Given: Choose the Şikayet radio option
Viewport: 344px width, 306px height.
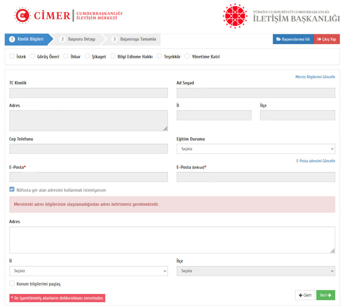Looking at the screenshot, I should coord(87,56).
